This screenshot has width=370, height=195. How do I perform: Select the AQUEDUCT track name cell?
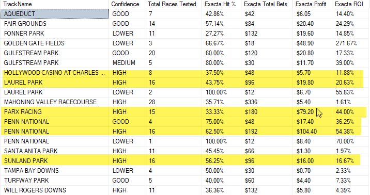[x=55, y=14]
